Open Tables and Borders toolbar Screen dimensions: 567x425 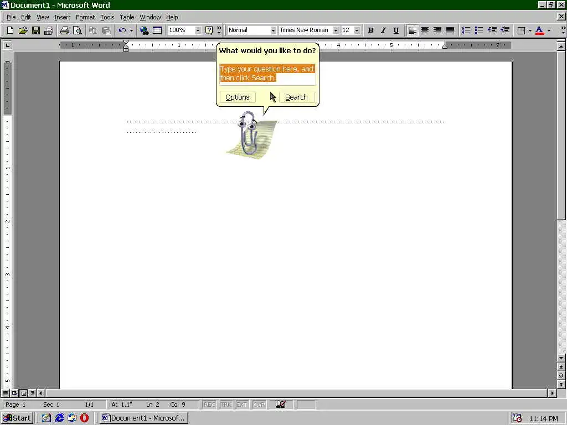(x=157, y=30)
